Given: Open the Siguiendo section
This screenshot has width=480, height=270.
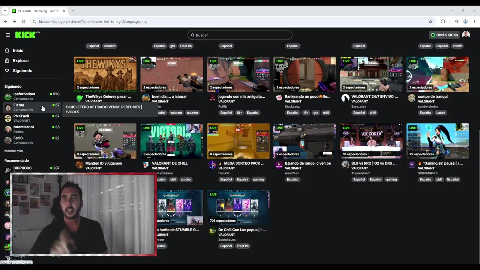Looking at the screenshot, I should point(22,70).
